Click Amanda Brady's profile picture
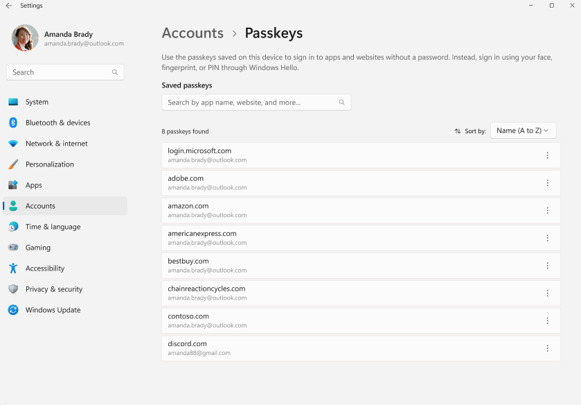The image size is (581, 405). [25, 37]
